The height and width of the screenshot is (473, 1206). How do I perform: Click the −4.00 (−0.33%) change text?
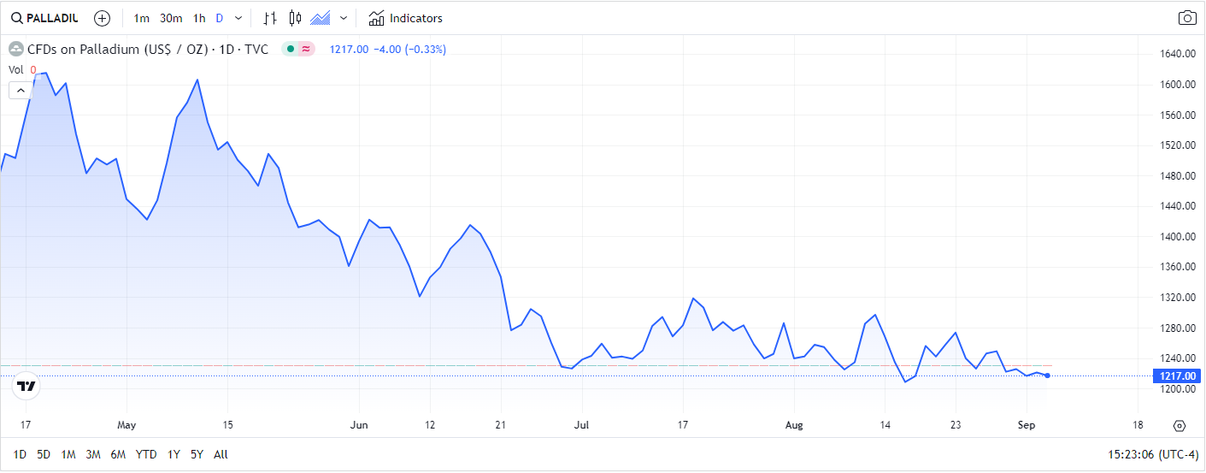(x=409, y=49)
